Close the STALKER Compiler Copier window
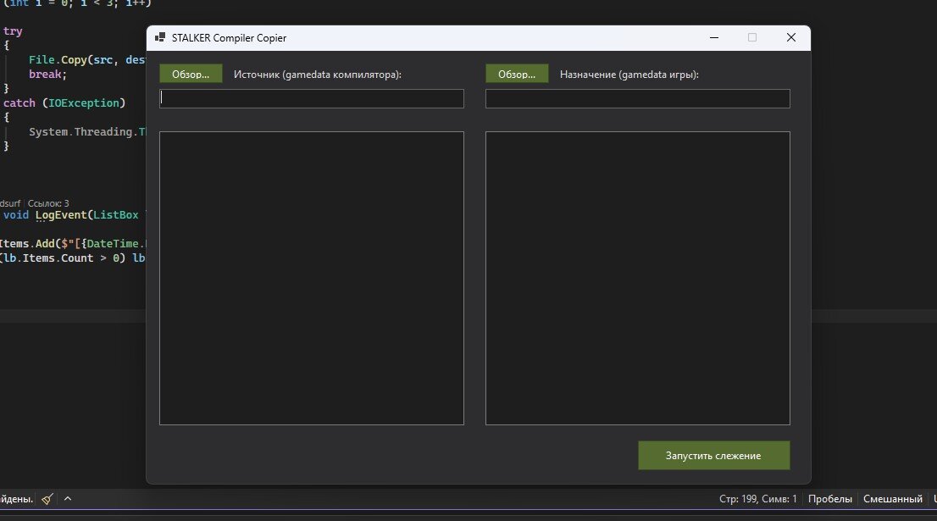 tap(791, 37)
